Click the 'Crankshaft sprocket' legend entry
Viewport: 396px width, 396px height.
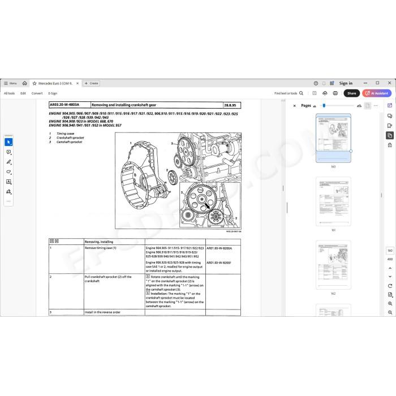[70, 138]
